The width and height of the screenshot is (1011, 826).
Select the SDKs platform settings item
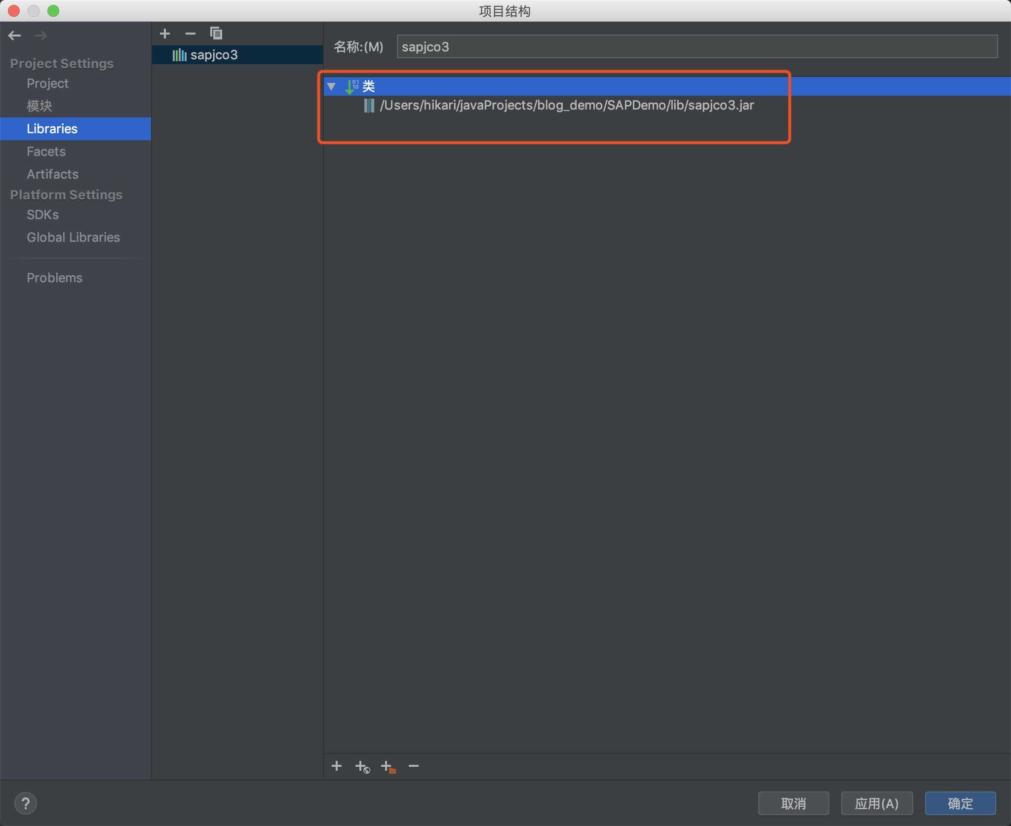coord(42,214)
